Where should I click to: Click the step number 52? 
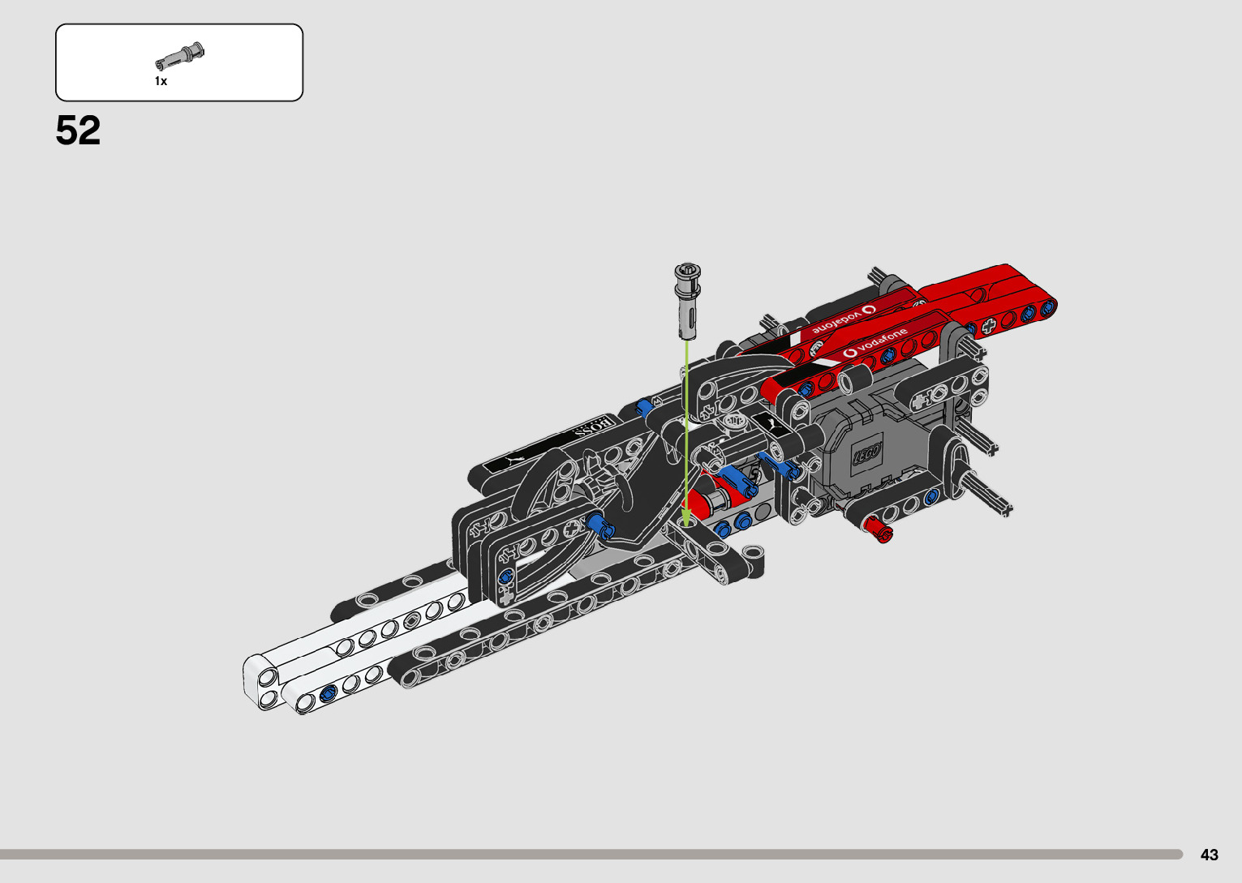pos(78,131)
